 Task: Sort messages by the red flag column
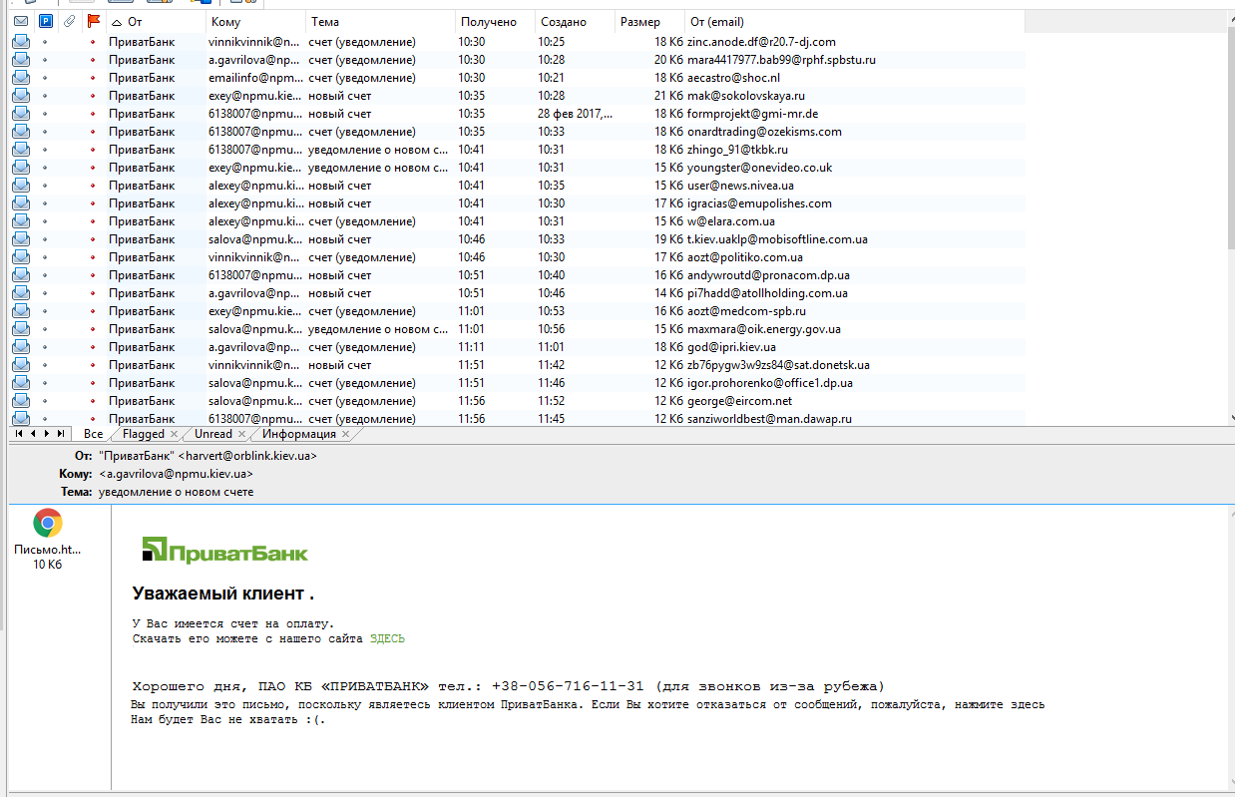point(94,21)
